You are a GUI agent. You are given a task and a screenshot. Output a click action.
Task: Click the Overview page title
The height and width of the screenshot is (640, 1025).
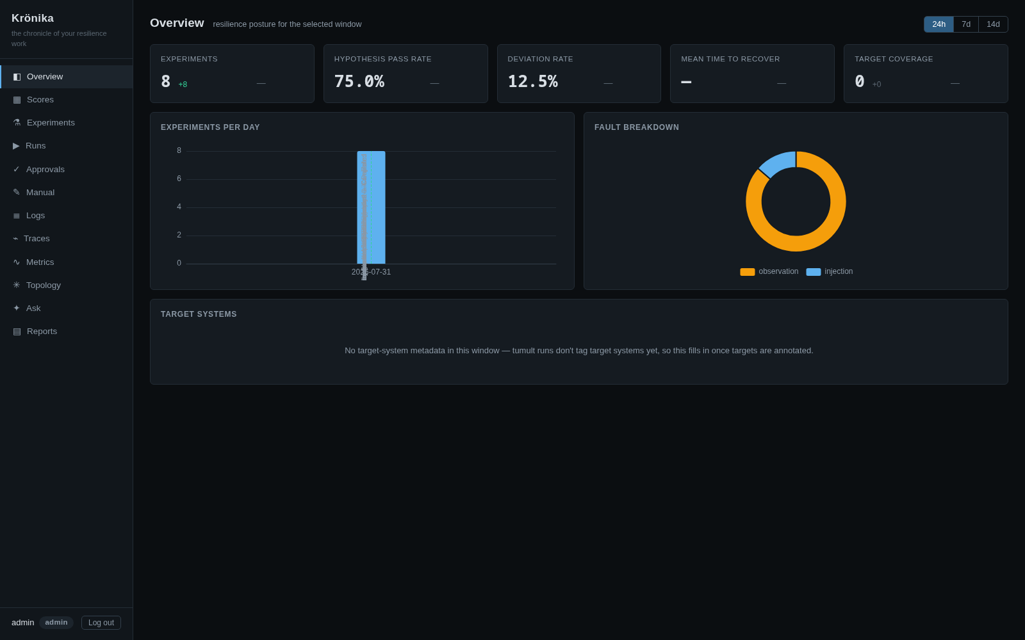(x=177, y=23)
